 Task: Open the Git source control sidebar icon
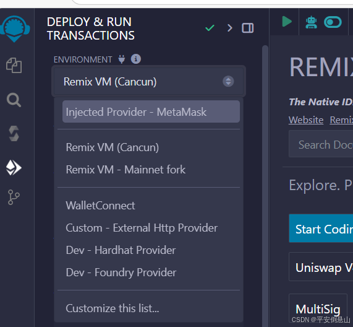(x=14, y=198)
